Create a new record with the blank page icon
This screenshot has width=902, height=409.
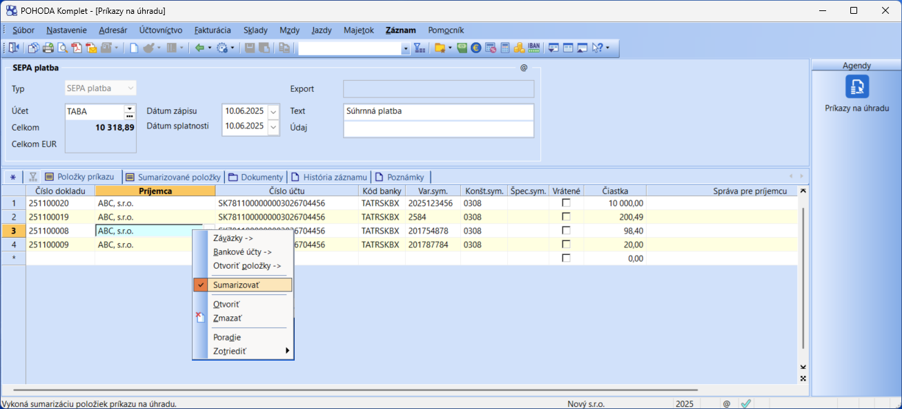click(134, 48)
